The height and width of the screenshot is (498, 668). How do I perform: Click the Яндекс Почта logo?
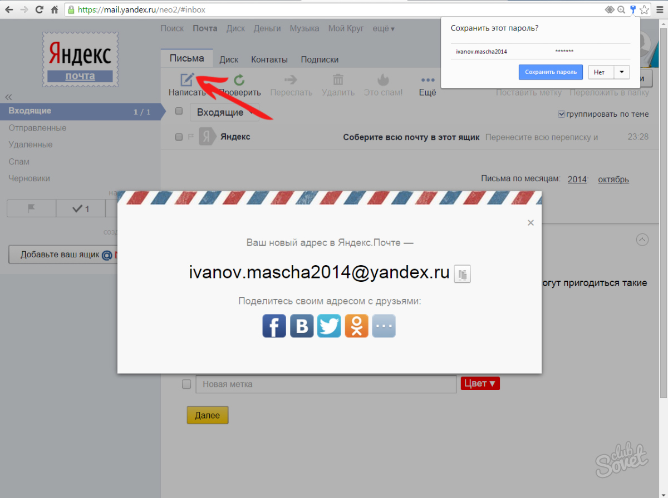(80, 59)
